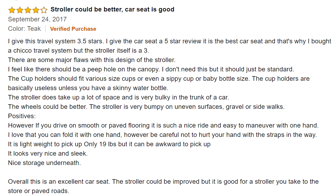Click the line 'The wheels could be better'
Screen dimensions: 333x196
click(x=146, y=107)
